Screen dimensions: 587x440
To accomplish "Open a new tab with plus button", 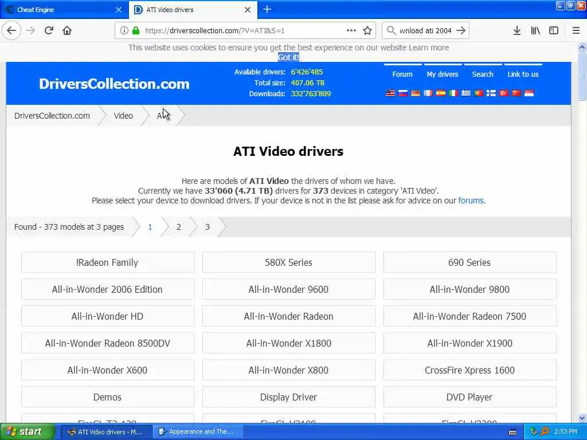I will tap(267, 9).
